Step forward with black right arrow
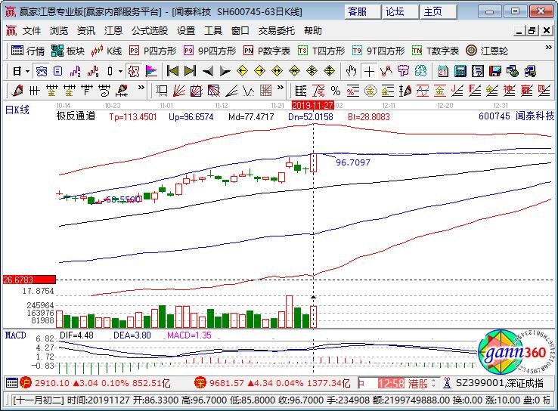Screen dimensions: 558x411 pos(225,72)
